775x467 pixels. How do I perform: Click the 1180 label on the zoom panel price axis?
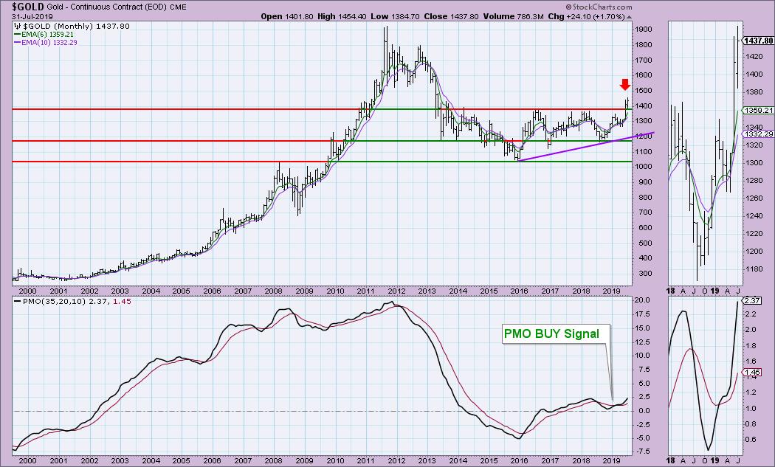754,269
